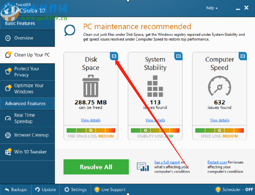255x195 pixels.
Task: Click the Real Time Speedup gauge icon
Action: pos(8,118)
